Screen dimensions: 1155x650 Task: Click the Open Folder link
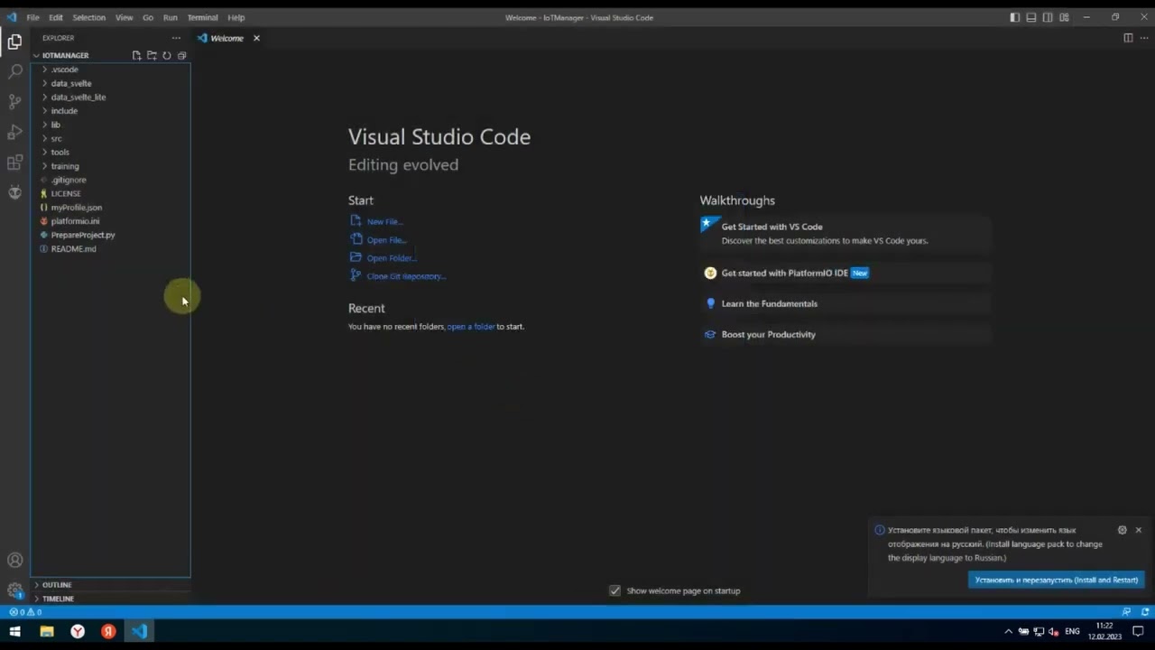click(x=392, y=258)
